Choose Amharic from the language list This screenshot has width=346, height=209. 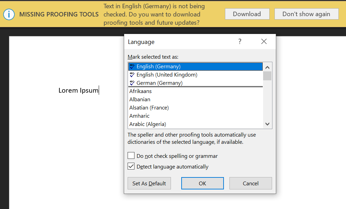[x=195, y=116]
